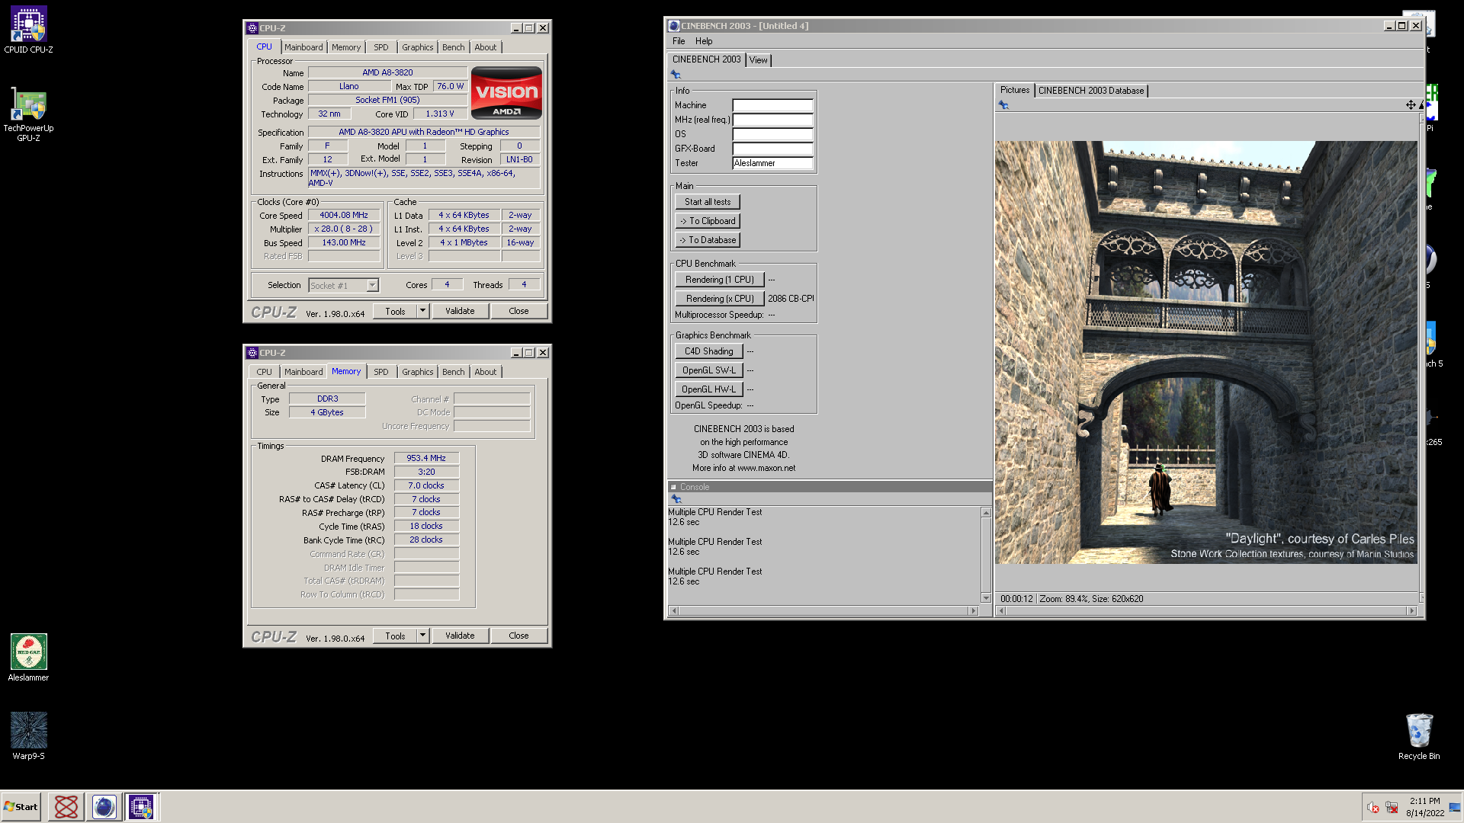Start the Rendering (1 CPU) benchmark
The image size is (1464, 823).
coord(719,280)
